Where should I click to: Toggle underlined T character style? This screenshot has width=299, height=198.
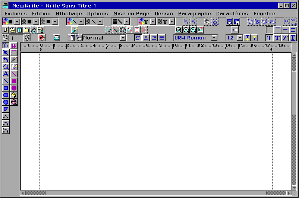click(x=293, y=38)
